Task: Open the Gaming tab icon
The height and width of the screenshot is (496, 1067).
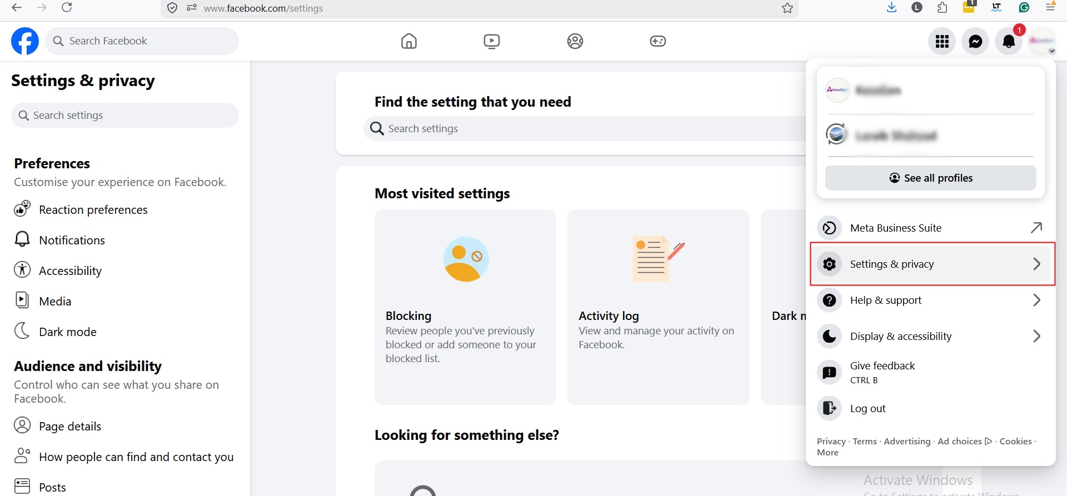Action: 658,41
